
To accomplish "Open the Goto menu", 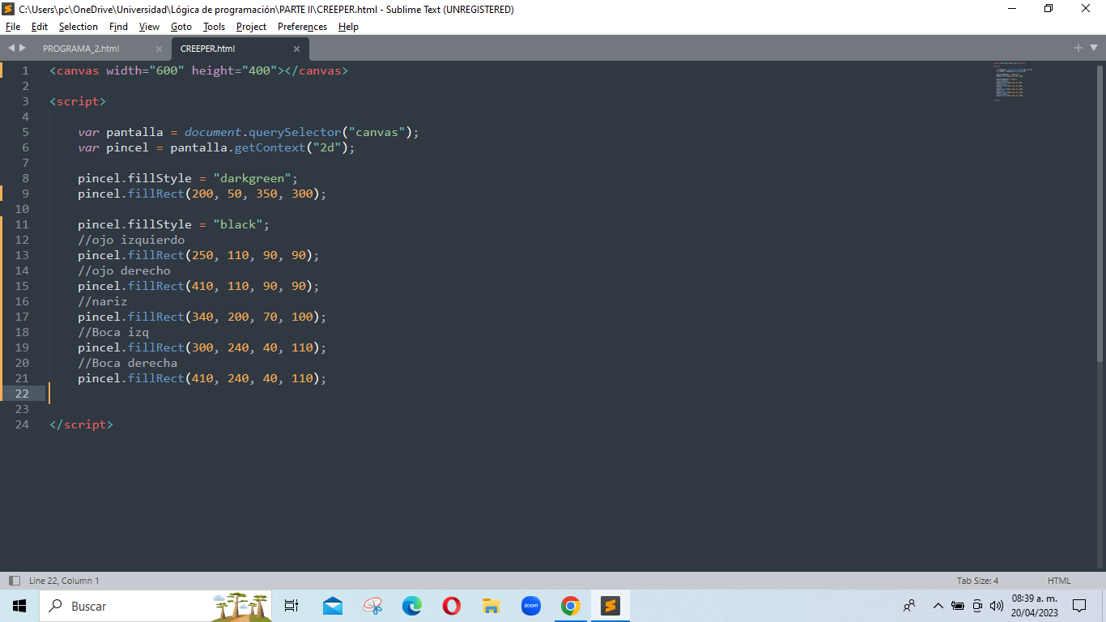I will coord(181,27).
